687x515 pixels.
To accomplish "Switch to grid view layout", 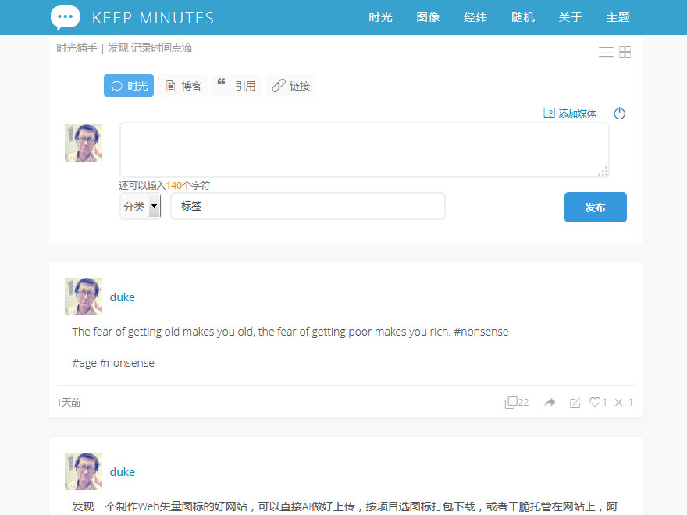I will pyautogui.click(x=625, y=52).
